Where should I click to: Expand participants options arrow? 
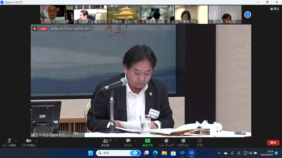(116, 141)
